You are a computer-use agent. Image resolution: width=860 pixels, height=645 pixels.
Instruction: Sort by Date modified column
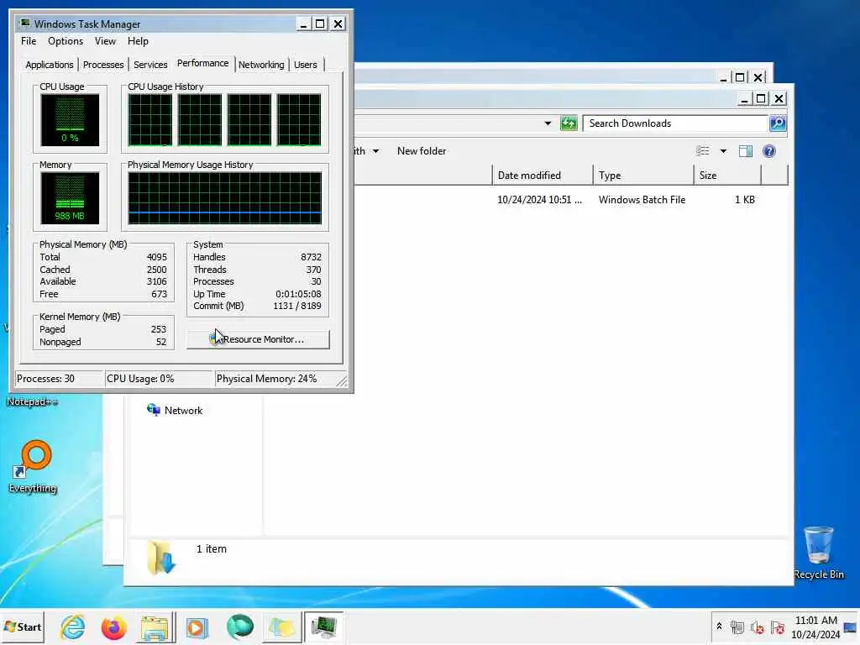(x=542, y=176)
